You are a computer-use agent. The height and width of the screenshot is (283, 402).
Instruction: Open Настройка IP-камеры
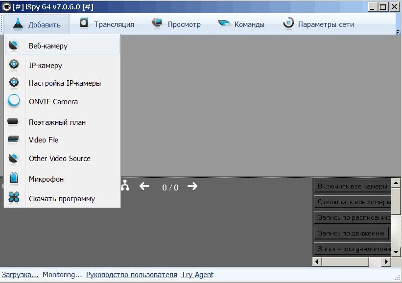tap(14, 82)
